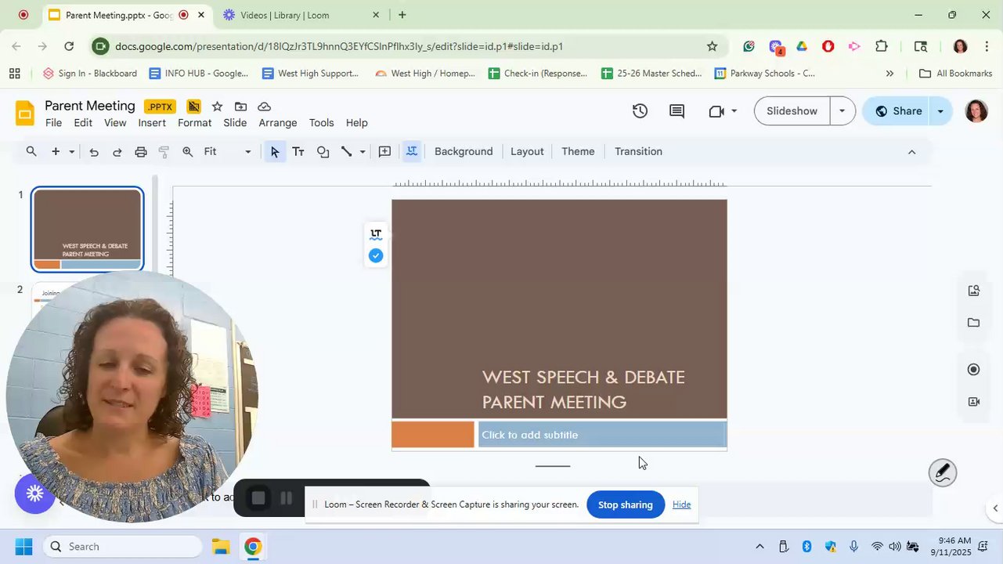
Task: Open the Arrange menu
Action: point(278,123)
